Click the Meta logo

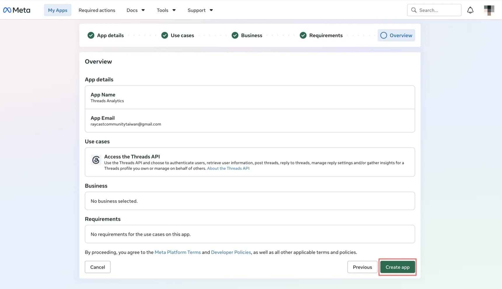coord(17,10)
